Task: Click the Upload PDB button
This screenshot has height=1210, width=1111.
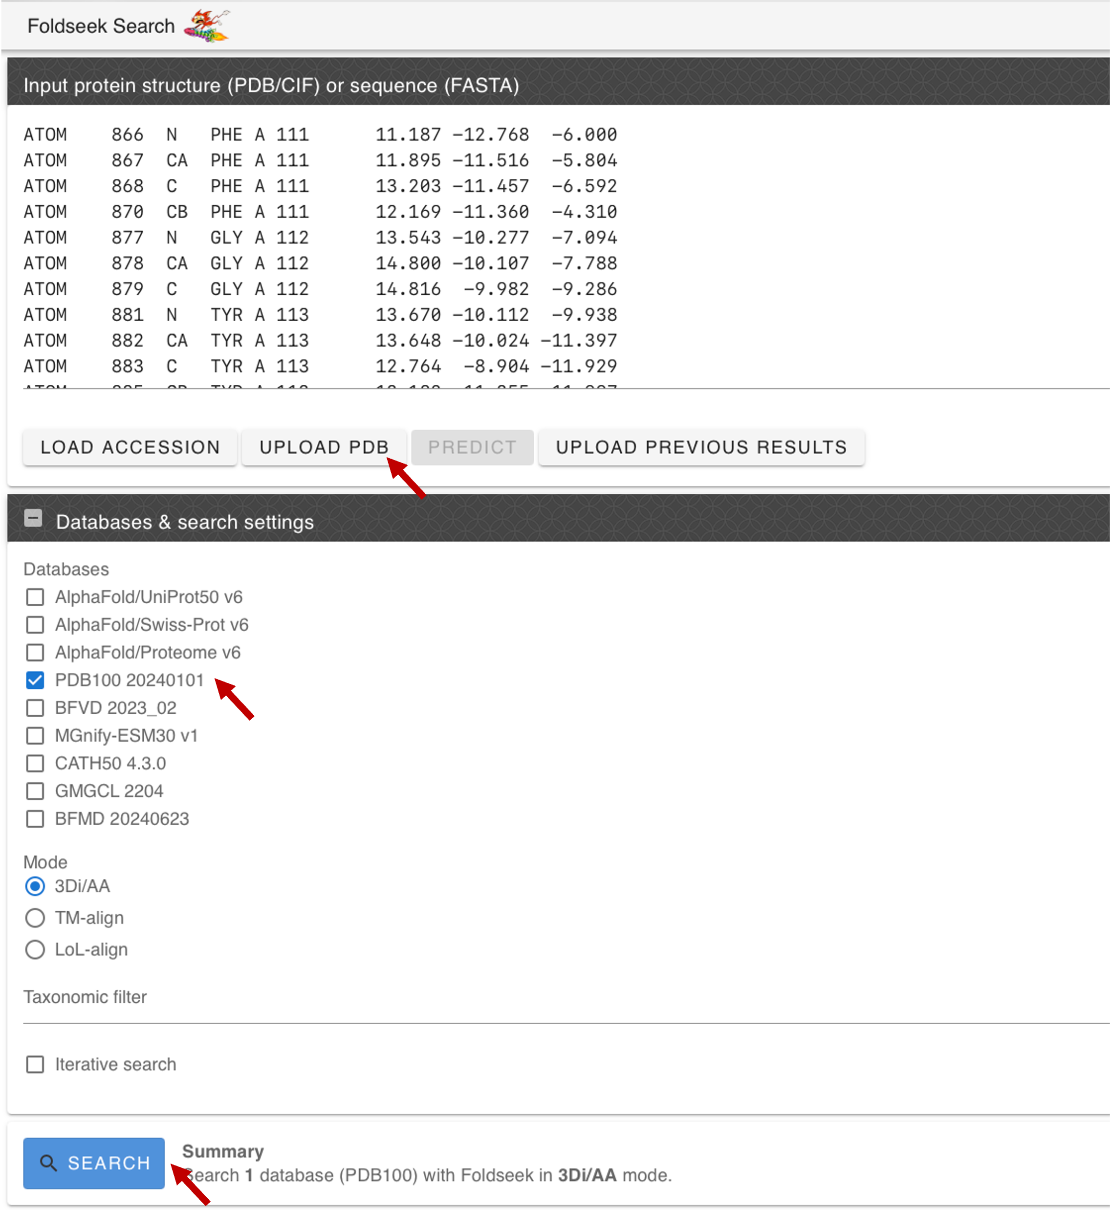Action: pos(324,447)
